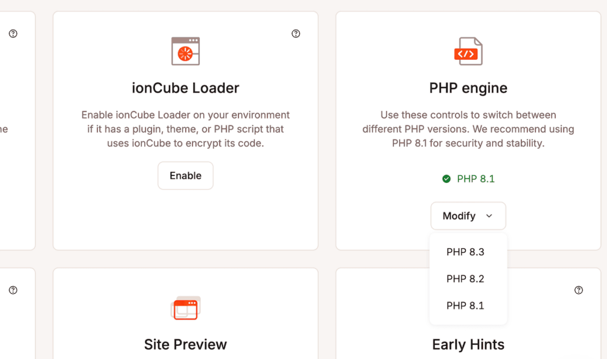Image resolution: width=607 pixels, height=359 pixels.
Task: Open the Modify PHP version dropdown
Action: click(468, 216)
